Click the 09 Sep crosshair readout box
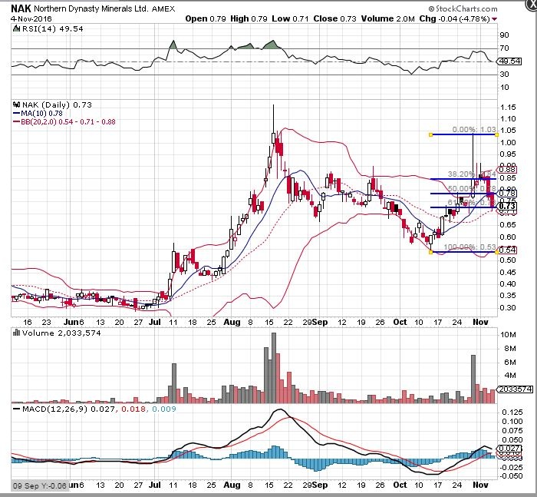Image resolution: width=537 pixels, height=497 pixels. click(x=38, y=485)
